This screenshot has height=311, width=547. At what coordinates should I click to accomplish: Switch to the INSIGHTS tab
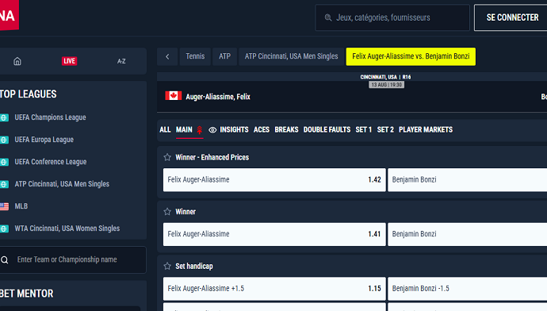pos(234,130)
